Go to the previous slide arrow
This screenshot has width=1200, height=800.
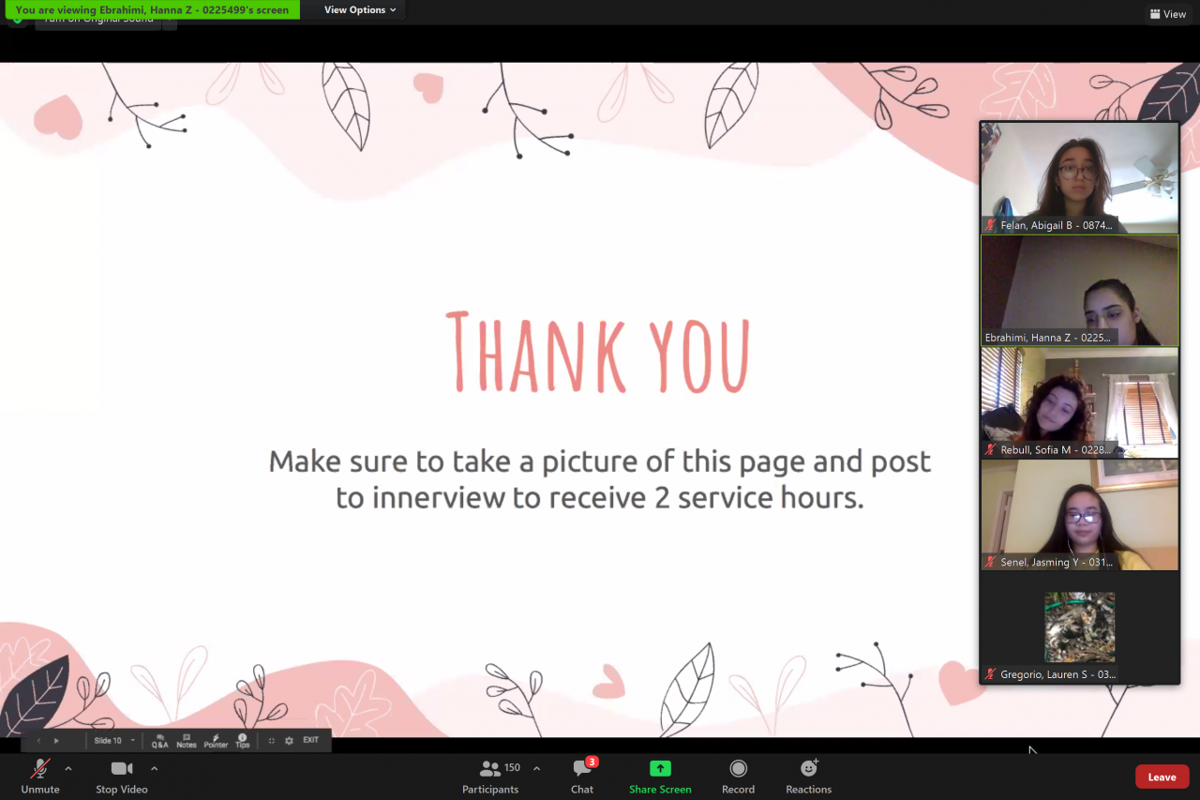point(38,741)
